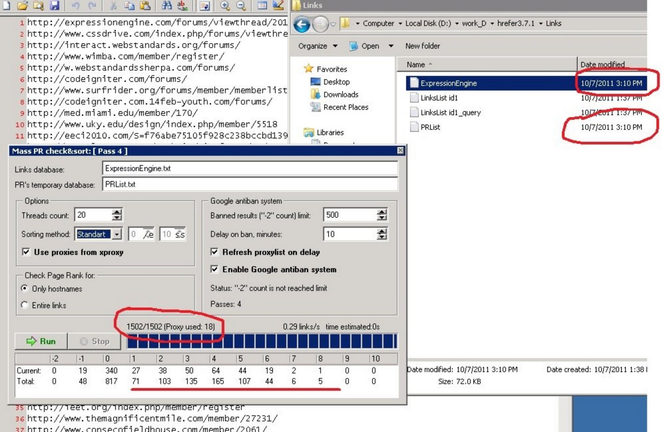This screenshot has height=432, width=665.
Task: Select 'Only hostnames' radio button
Action: pos(25,288)
